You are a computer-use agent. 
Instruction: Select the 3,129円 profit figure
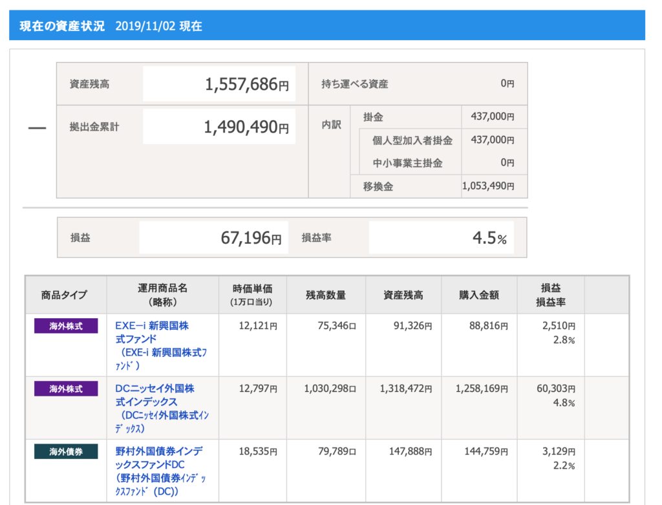tap(559, 451)
